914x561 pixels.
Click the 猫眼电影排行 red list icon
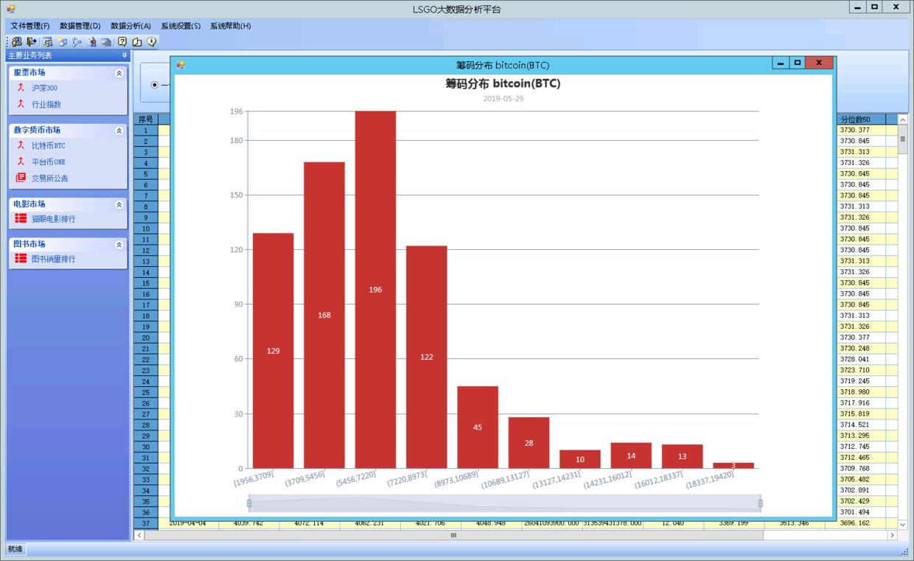click(21, 219)
